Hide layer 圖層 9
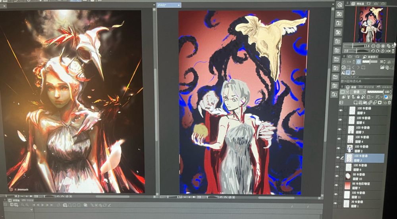The width and height of the screenshot is (397, 219). [340, 110]
